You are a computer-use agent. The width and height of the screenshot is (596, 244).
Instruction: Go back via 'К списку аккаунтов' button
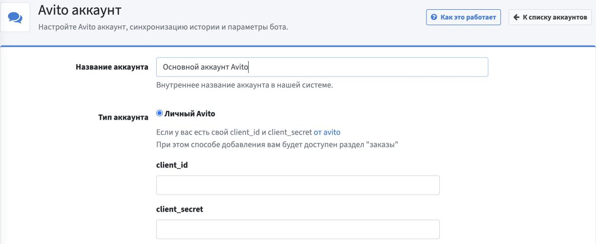[x=550, y=17]
